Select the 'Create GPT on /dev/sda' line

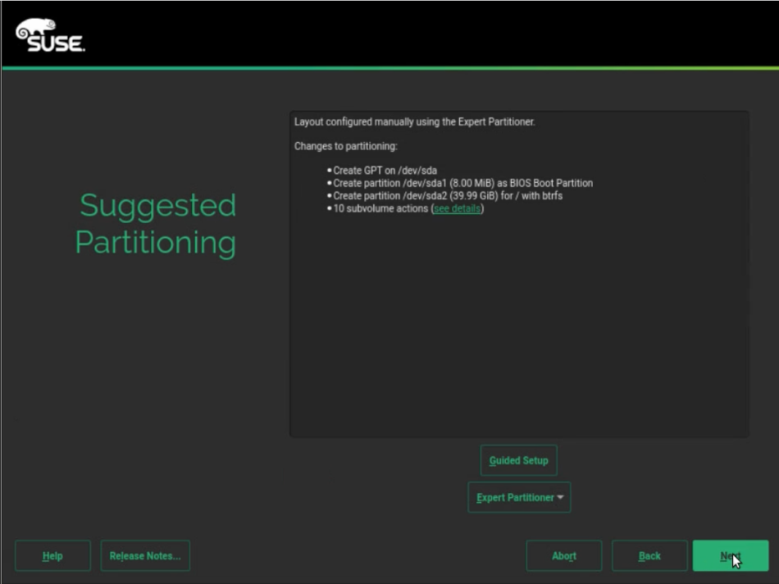coord(385,171)
